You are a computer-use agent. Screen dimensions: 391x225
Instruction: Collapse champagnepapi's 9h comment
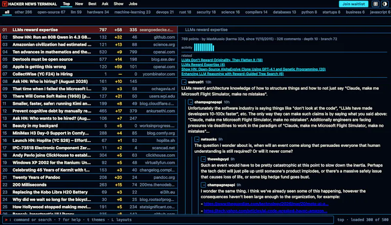tap(203, 185)
